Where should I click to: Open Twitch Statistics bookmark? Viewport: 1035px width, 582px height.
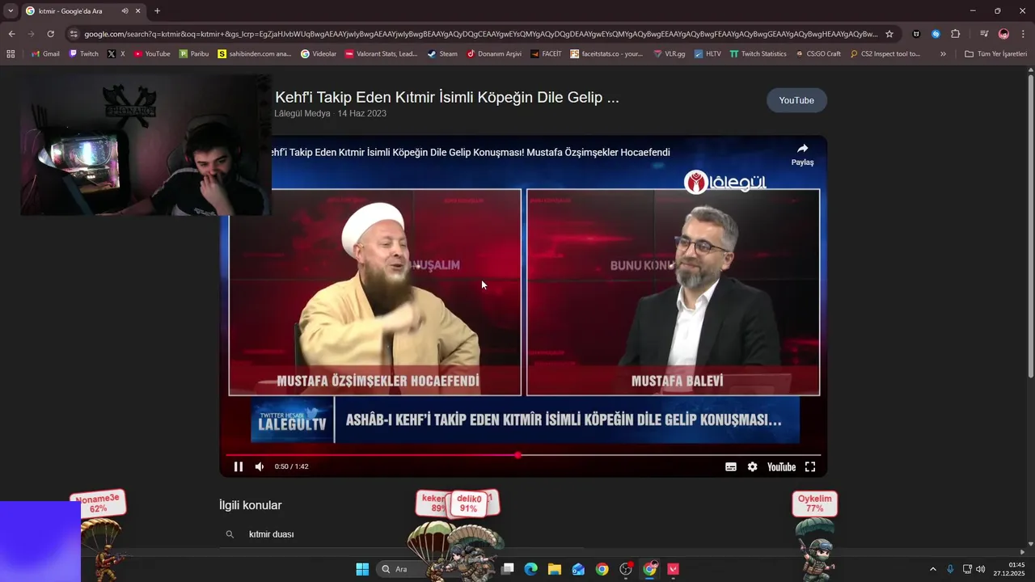coord(758,54)
